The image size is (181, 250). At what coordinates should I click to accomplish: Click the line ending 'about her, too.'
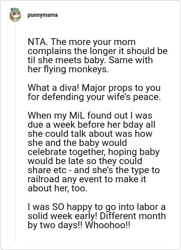57,189
